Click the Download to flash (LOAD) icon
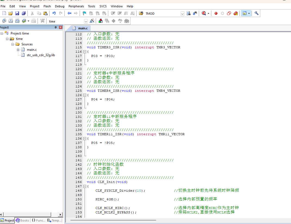The width and height of the screenshot is (291, 224). tap(42, 21)
